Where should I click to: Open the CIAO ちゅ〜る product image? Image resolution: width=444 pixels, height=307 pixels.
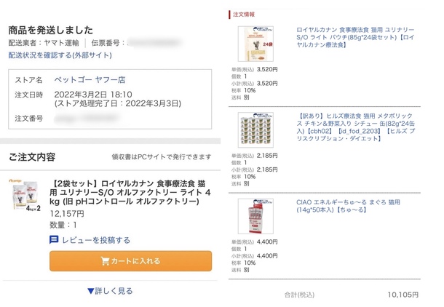(x=255, y=218)
